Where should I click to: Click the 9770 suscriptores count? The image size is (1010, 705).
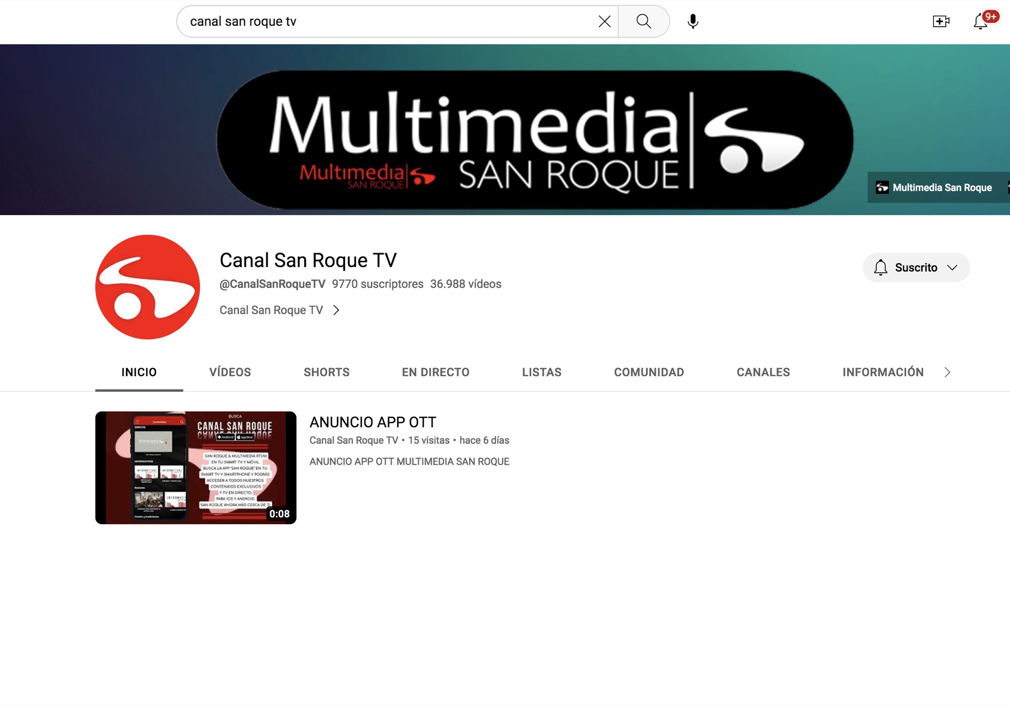tap(378, 284)
